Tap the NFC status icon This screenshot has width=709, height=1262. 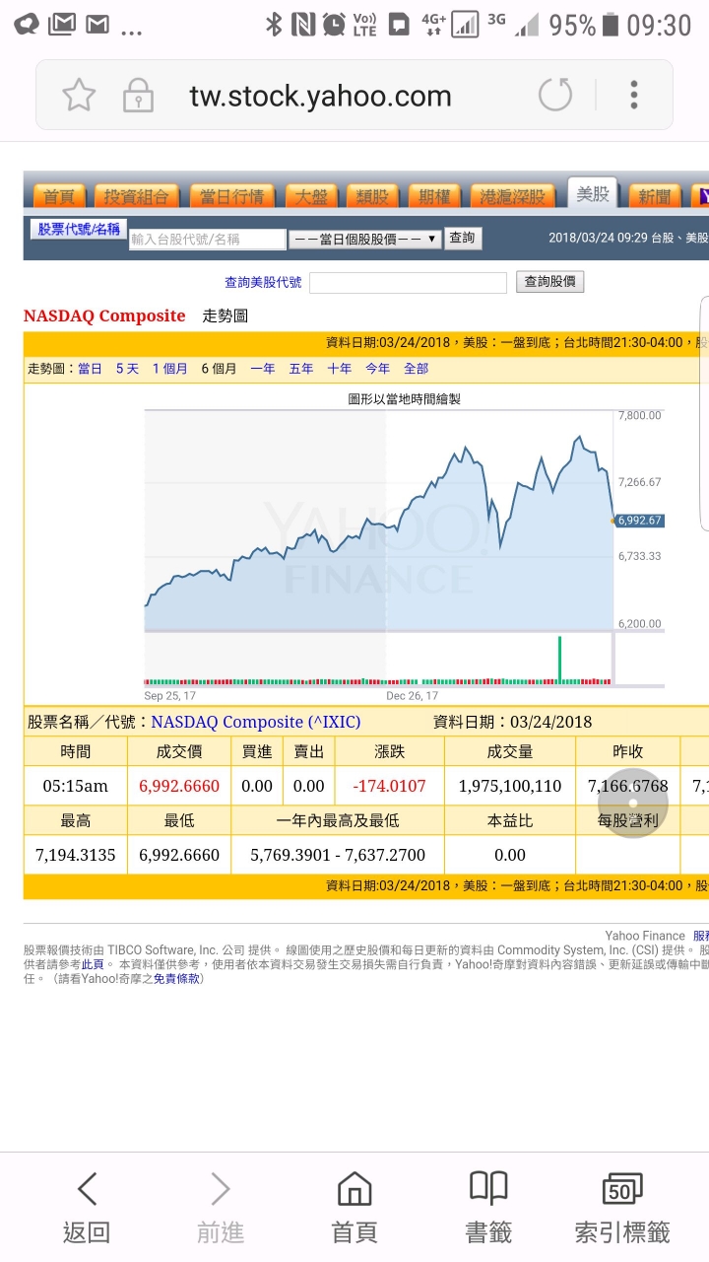coord(304,25)
